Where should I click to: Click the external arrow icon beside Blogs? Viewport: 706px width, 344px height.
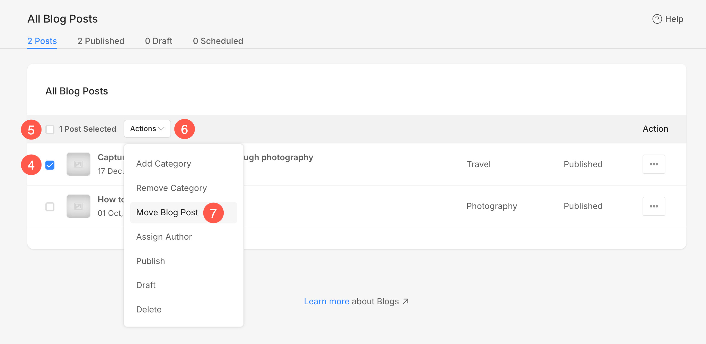pos(406,301)
